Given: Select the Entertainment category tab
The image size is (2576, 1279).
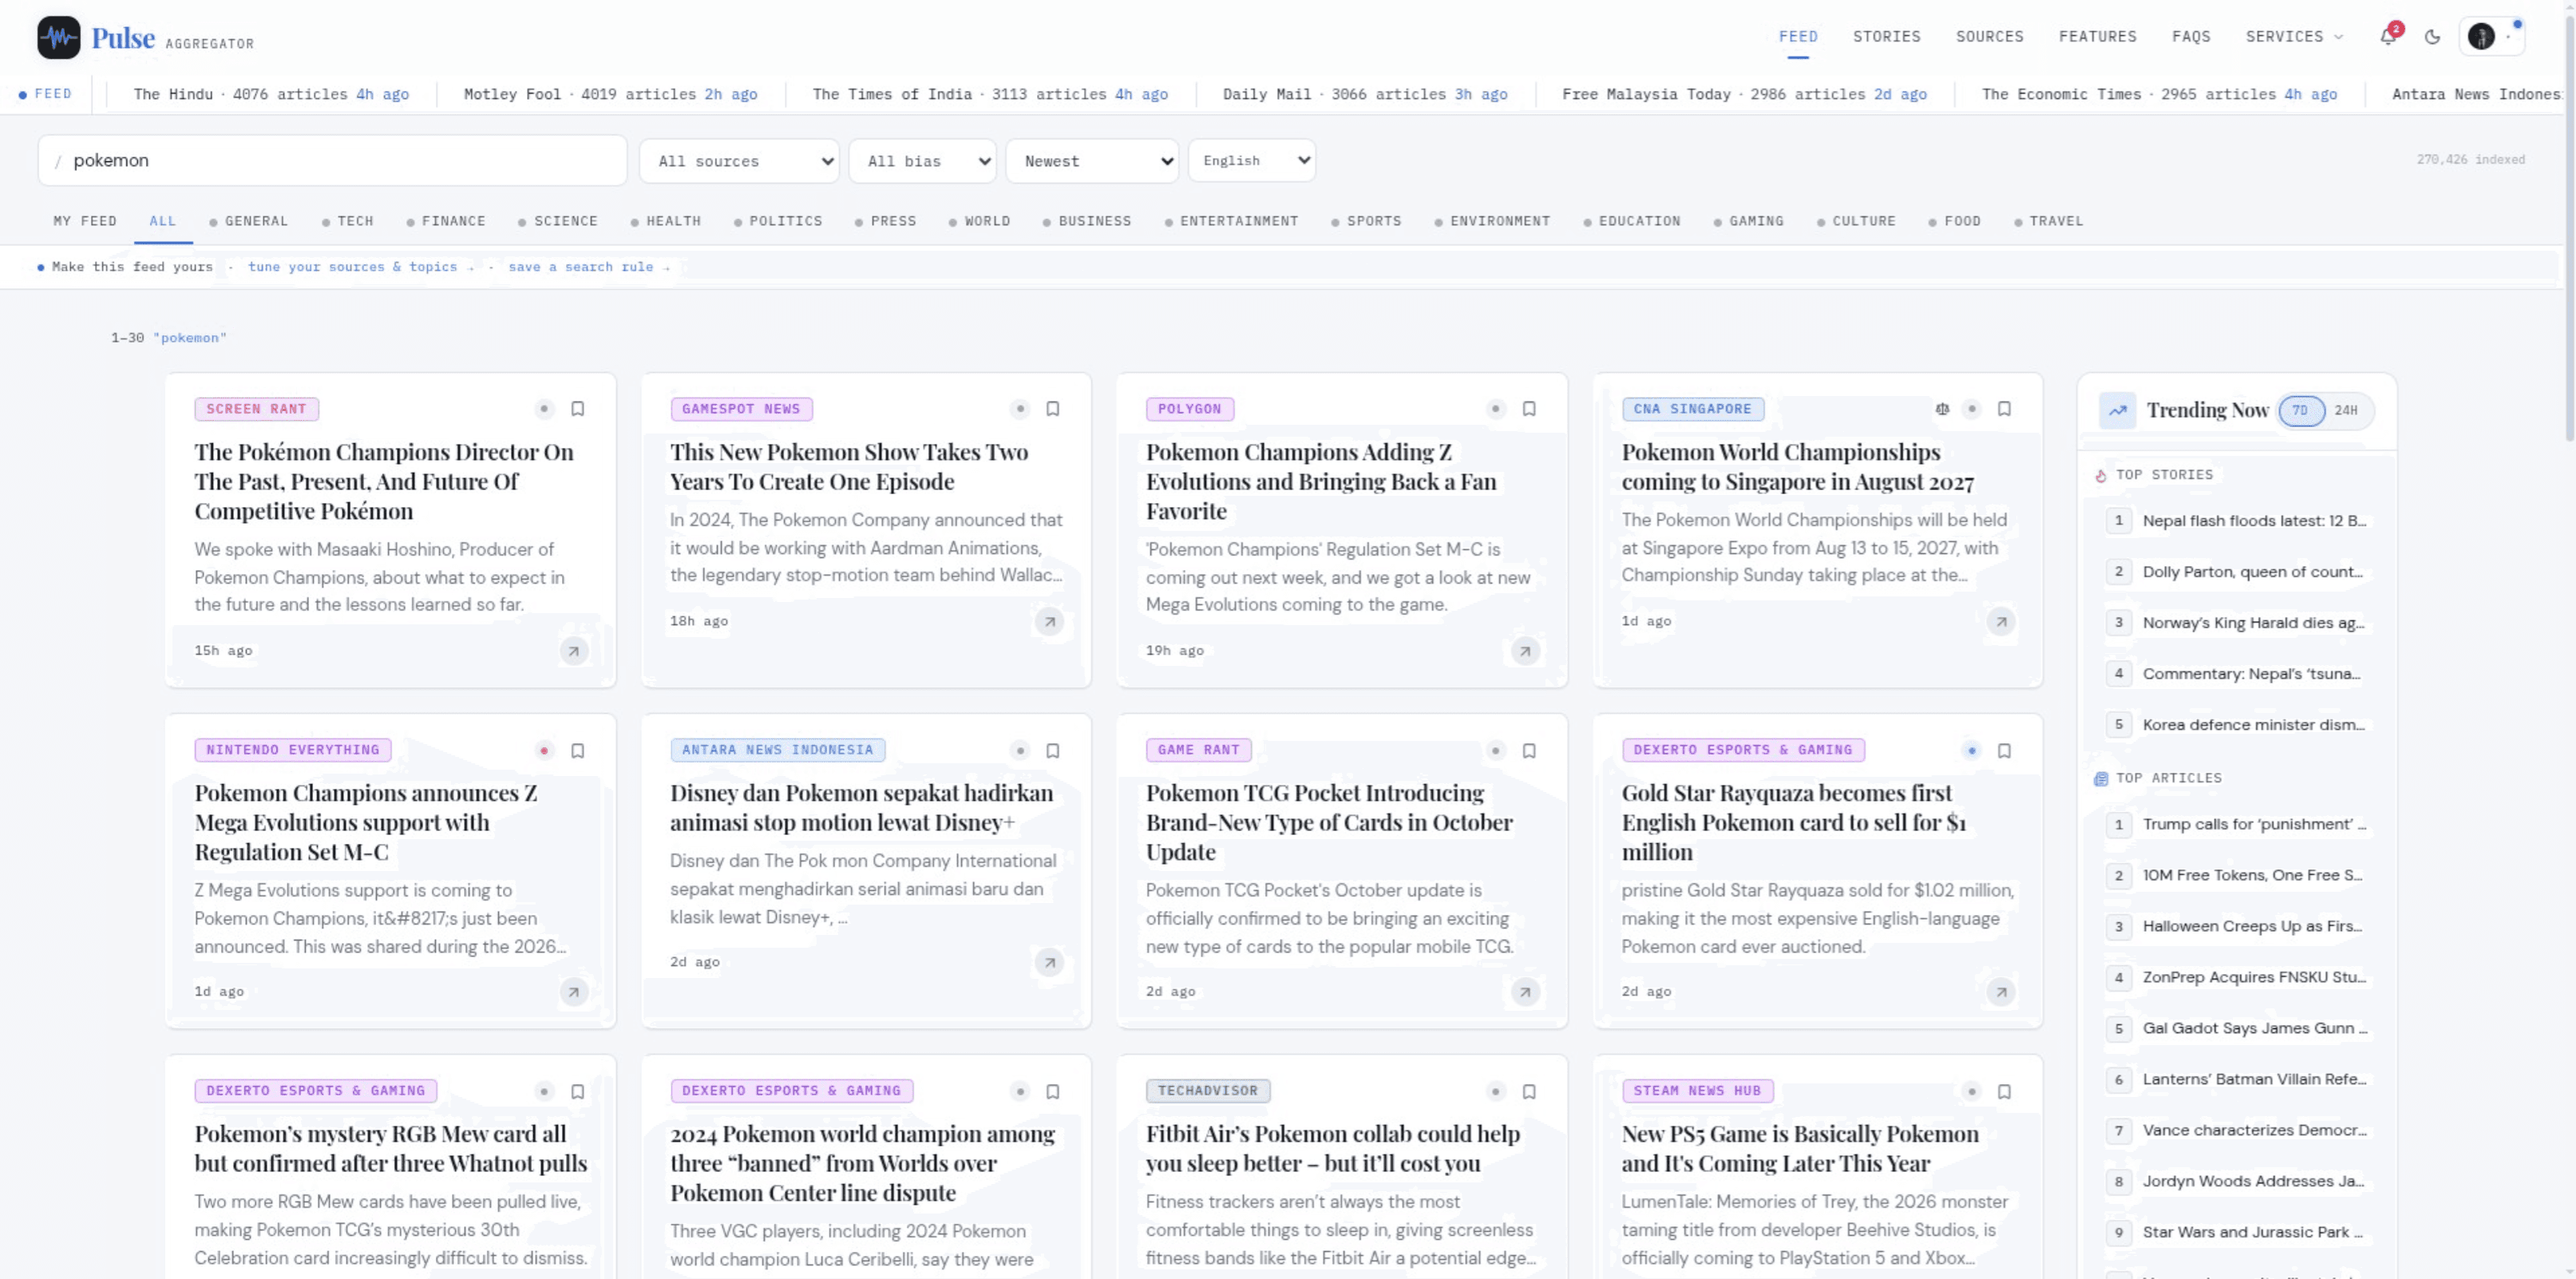Looking at the screenshot, I should click(x=1231, y=221).
